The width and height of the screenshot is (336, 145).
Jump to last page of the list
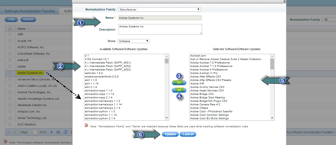pyautogui.click(x=58, y=132)
